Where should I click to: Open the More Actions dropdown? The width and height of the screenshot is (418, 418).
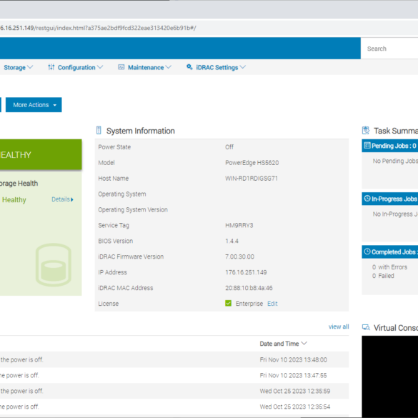pyautogui.click(x=34, y=105)
